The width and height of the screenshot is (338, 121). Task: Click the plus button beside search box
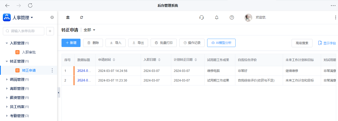tap(50, 31)
